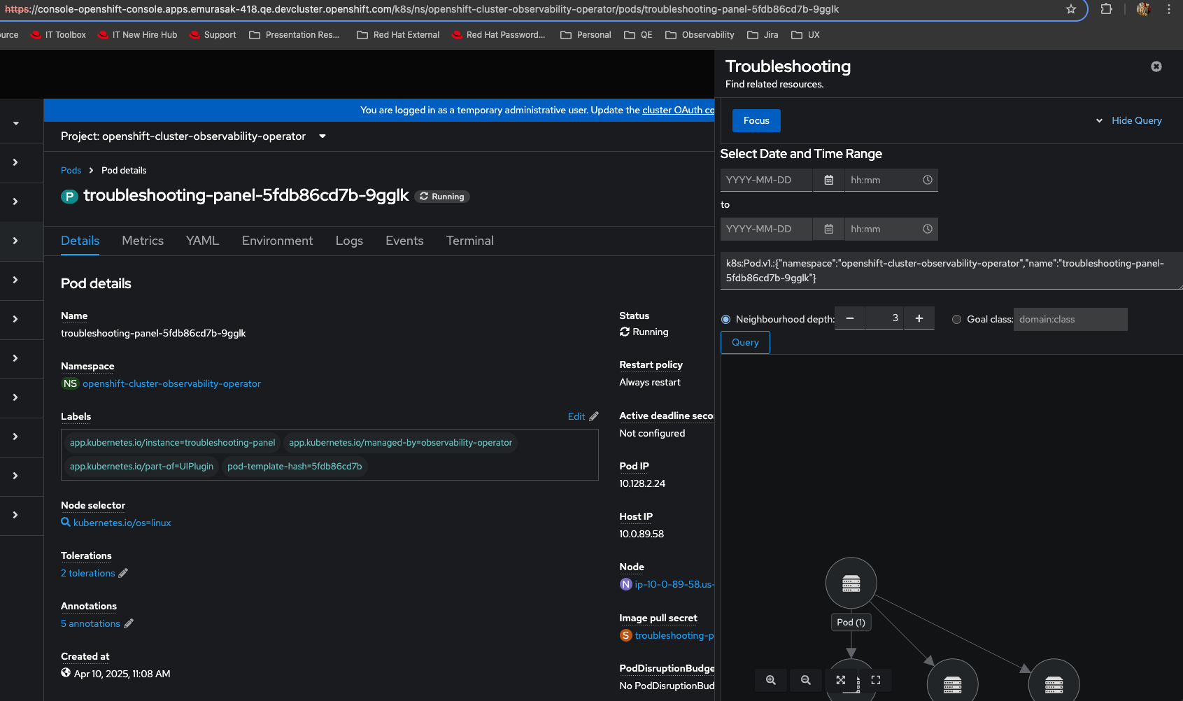This screenshot has width=1183, height=701.
Task: Click the orange S secret badge
Action: 626,635
